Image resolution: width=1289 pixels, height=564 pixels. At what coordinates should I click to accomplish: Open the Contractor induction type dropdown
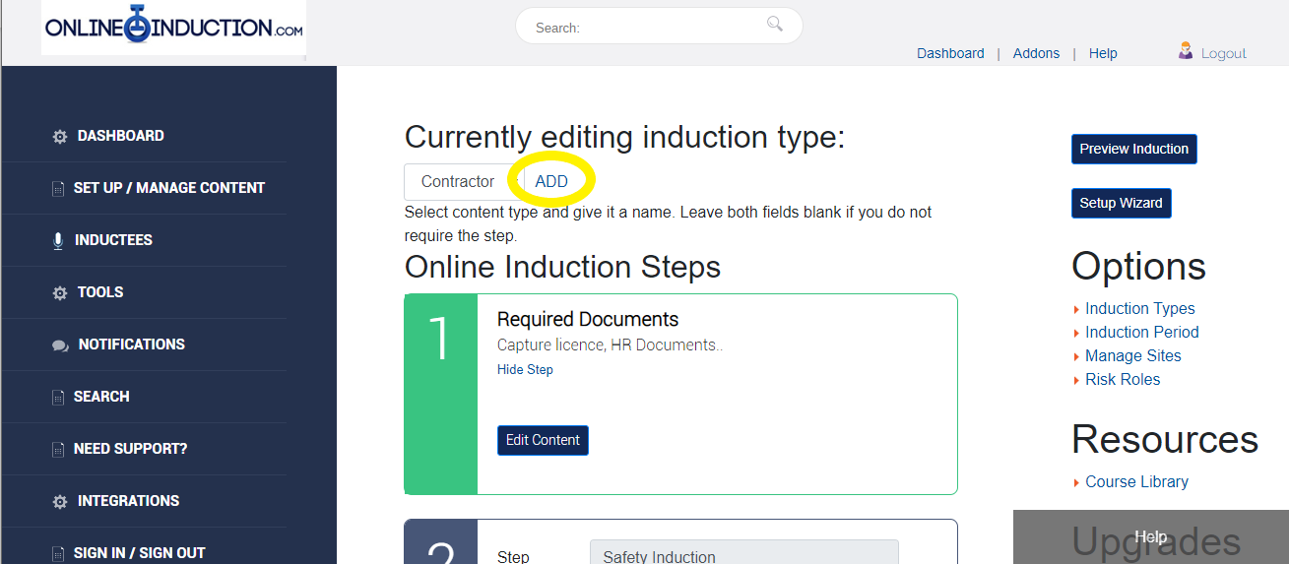465,181
